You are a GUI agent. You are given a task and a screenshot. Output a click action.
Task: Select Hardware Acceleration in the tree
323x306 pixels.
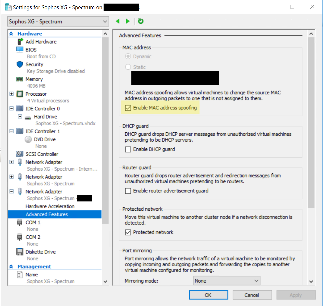click(x=50, y=206)
